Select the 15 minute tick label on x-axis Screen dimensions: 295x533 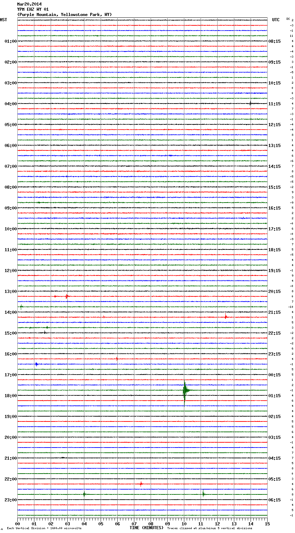point(267,524)
